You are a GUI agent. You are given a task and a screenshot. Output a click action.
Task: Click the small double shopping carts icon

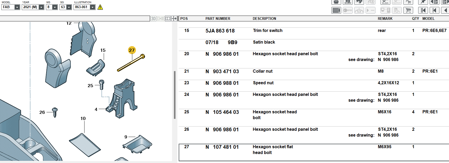(408, 2)
